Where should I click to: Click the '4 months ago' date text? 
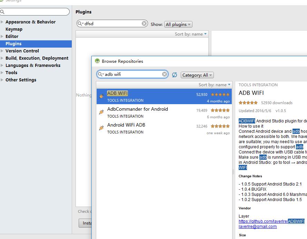[x=218, y=101]
